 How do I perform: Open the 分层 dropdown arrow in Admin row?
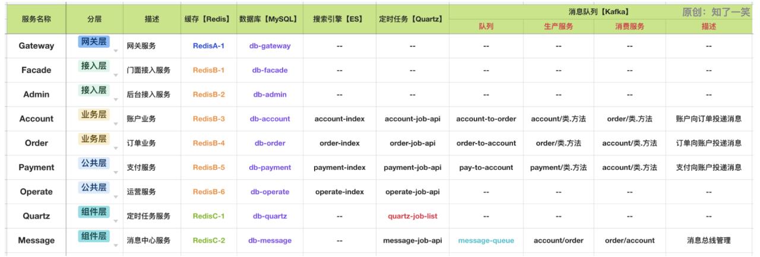[116, 100]
